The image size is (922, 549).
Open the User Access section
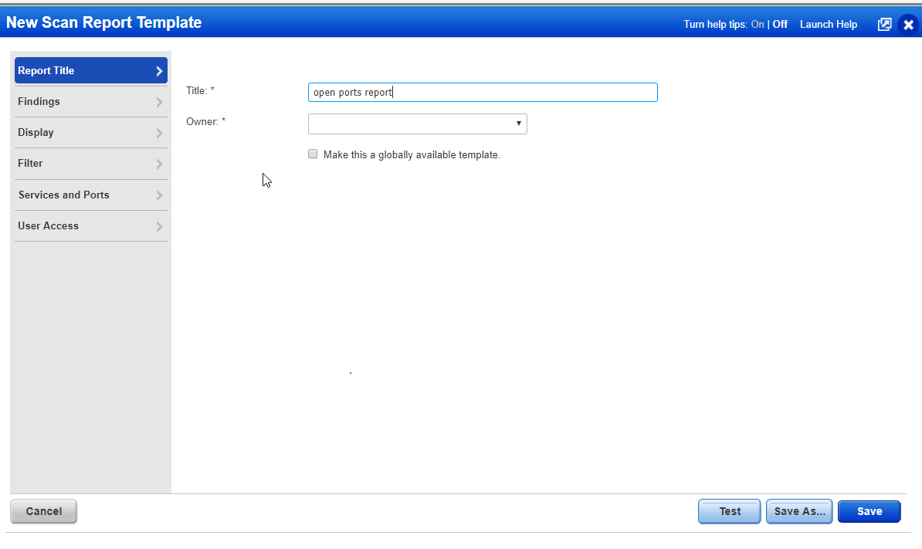pos(91,225)
